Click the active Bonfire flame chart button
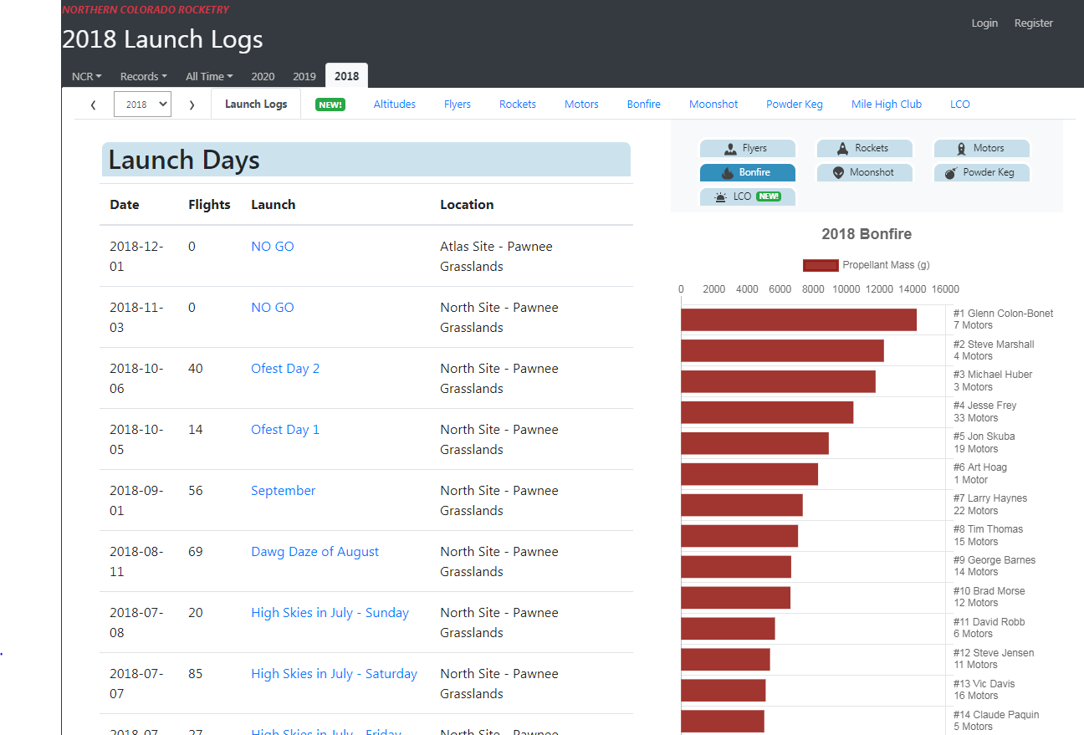This screenshot has height=735, width=1084. (747, 172)
